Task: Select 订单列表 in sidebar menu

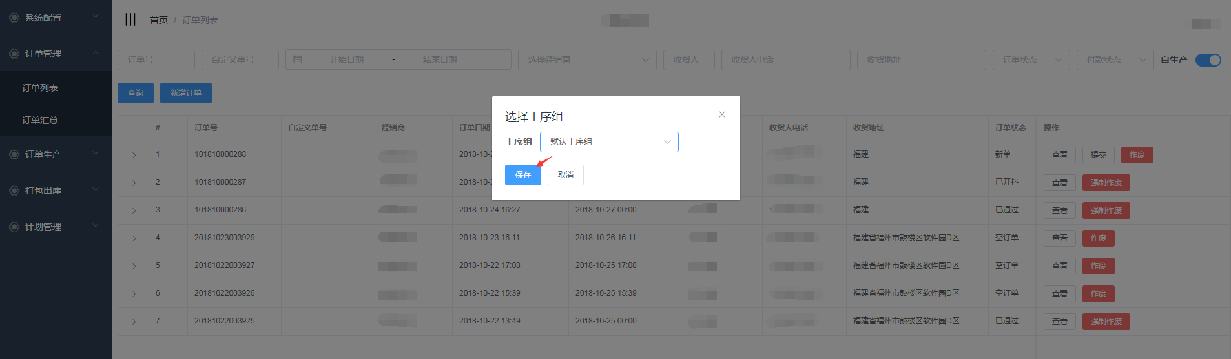Action: 40,88
